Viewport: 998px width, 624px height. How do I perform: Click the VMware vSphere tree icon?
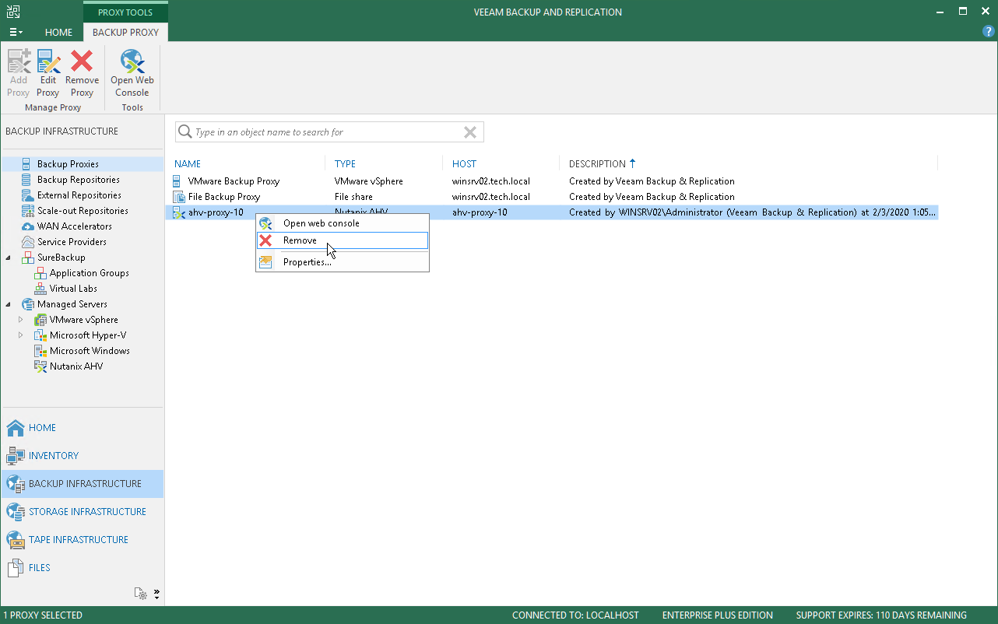click(x=40, y=320)
